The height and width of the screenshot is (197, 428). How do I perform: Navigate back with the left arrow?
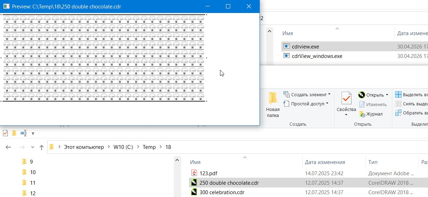click(x=9, y=147)
